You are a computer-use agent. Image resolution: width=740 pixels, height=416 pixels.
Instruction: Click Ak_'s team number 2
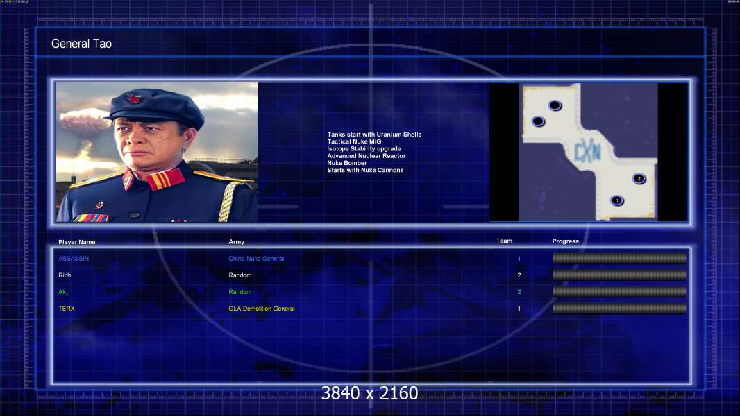coord(519,292)
